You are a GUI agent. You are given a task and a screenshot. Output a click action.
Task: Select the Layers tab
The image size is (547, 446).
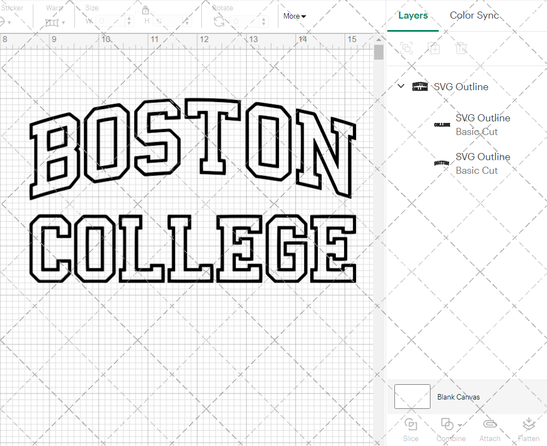click(413, 15)
